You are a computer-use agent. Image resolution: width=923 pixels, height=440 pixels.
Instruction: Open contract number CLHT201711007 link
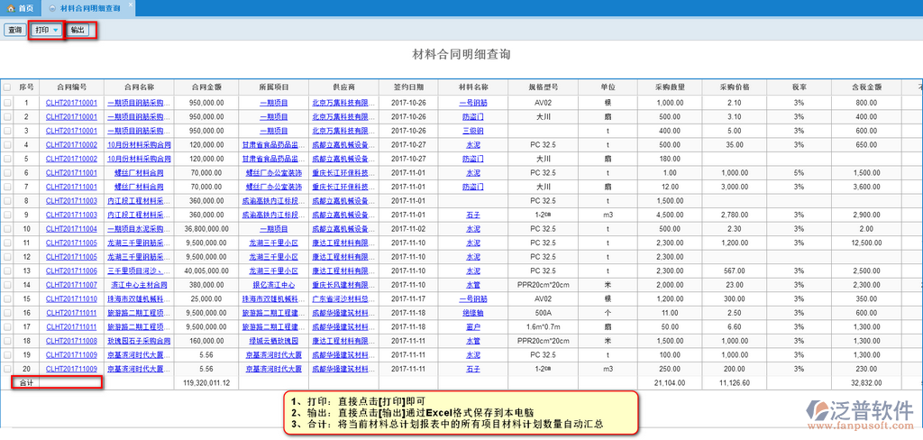(71, 285)
